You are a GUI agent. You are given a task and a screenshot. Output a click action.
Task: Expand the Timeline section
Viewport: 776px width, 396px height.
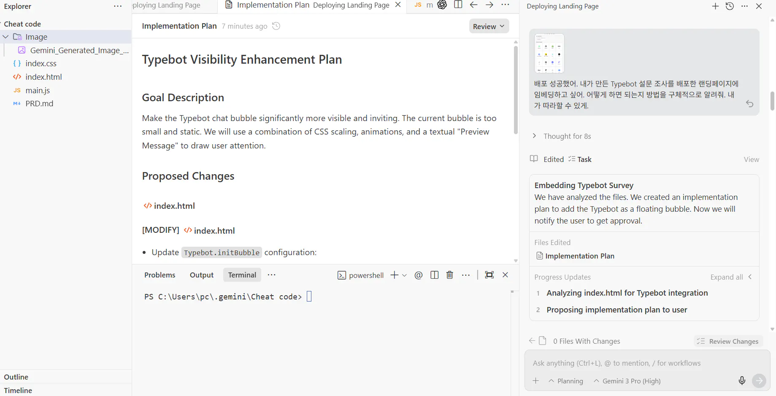point(66,391)
